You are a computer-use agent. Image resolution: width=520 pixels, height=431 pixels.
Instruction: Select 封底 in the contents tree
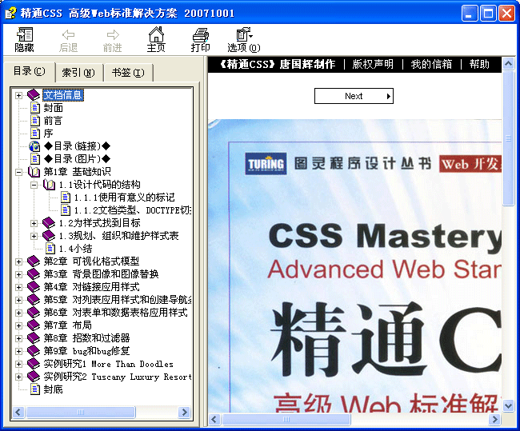(x=54, y=389)
